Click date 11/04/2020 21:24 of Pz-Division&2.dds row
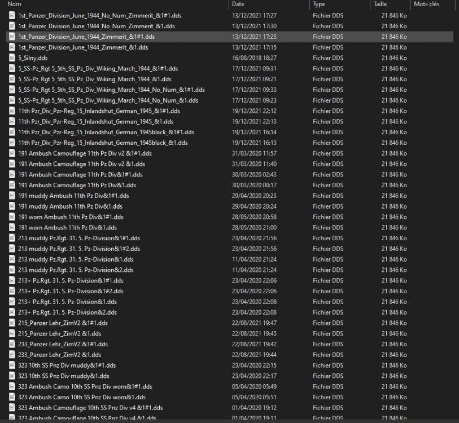Viewport: 459px width, 423px height. click(x=254, y=270)
